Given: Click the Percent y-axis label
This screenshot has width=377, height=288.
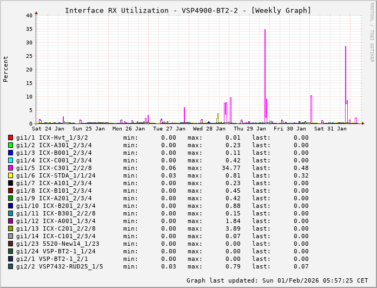Looking at the screenshot, I should click(x=6, y=69).
